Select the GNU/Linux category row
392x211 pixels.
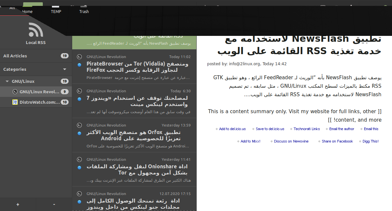(x=36, y=81)
